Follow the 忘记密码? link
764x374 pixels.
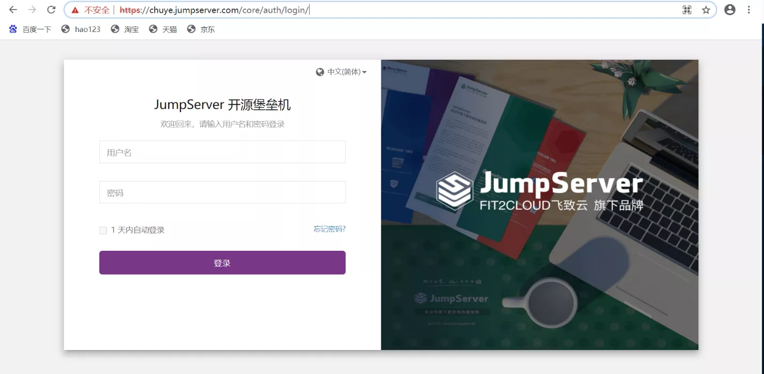[x=329, y=229]
